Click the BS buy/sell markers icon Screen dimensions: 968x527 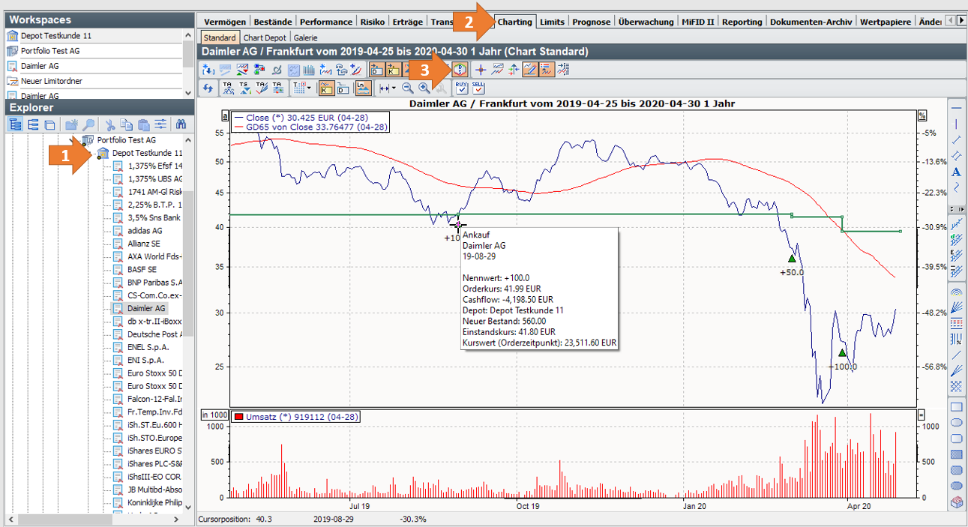pos(461,70)
